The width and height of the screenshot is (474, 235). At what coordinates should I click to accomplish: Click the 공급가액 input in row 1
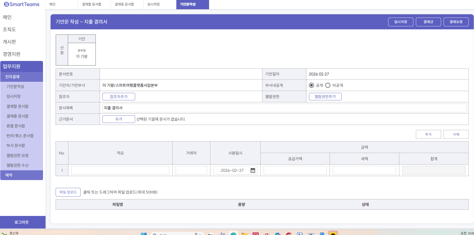coord(295,170)
